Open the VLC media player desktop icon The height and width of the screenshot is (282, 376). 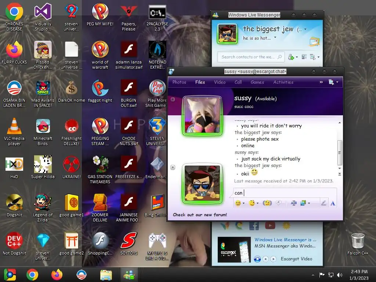pos(14,131)
